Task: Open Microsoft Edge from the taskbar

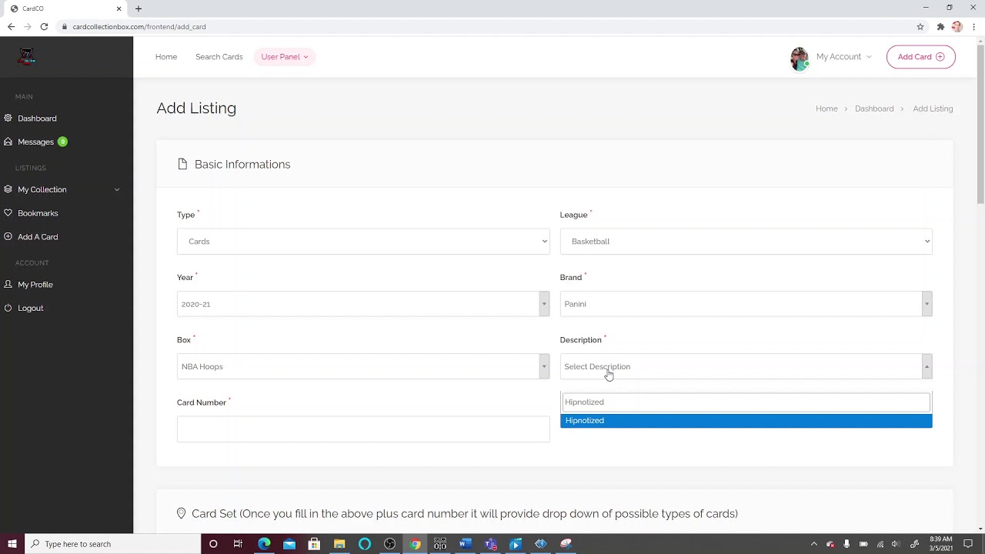Action: tap(264, 544)
